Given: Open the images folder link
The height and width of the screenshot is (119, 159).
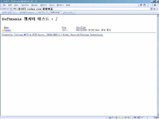Looking at the screenshot, I should pos(8,30).
